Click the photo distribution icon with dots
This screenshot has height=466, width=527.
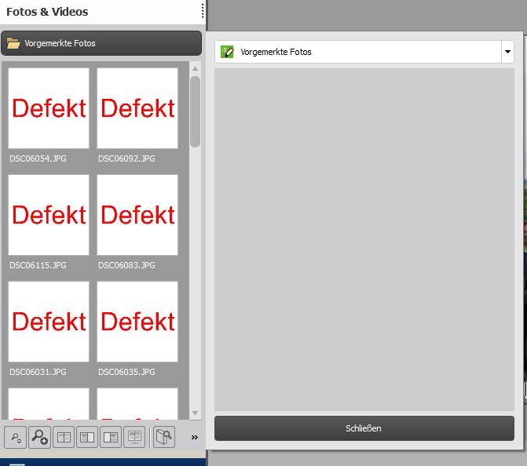134,437
